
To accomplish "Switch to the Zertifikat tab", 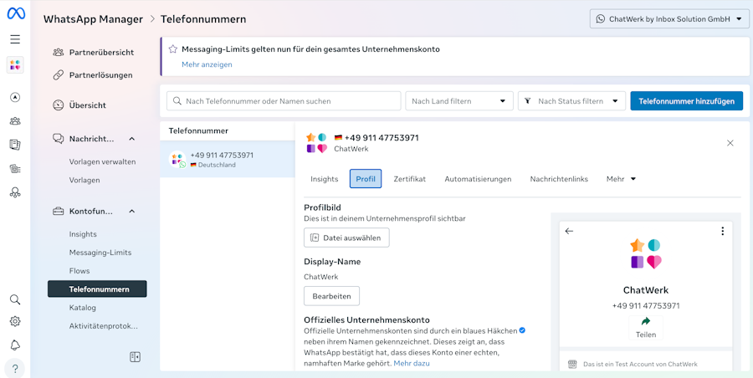I will click(x=409, y=179).
